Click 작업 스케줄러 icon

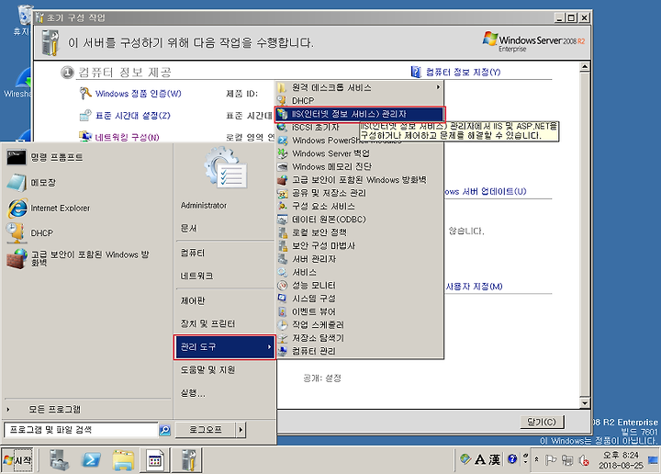282,324
